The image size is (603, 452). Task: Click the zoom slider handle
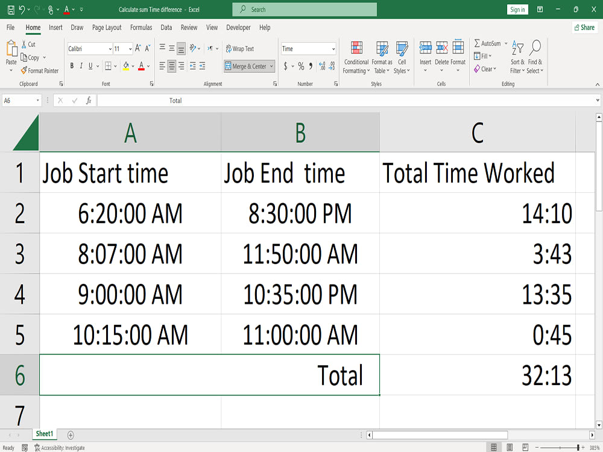[578, 447]
